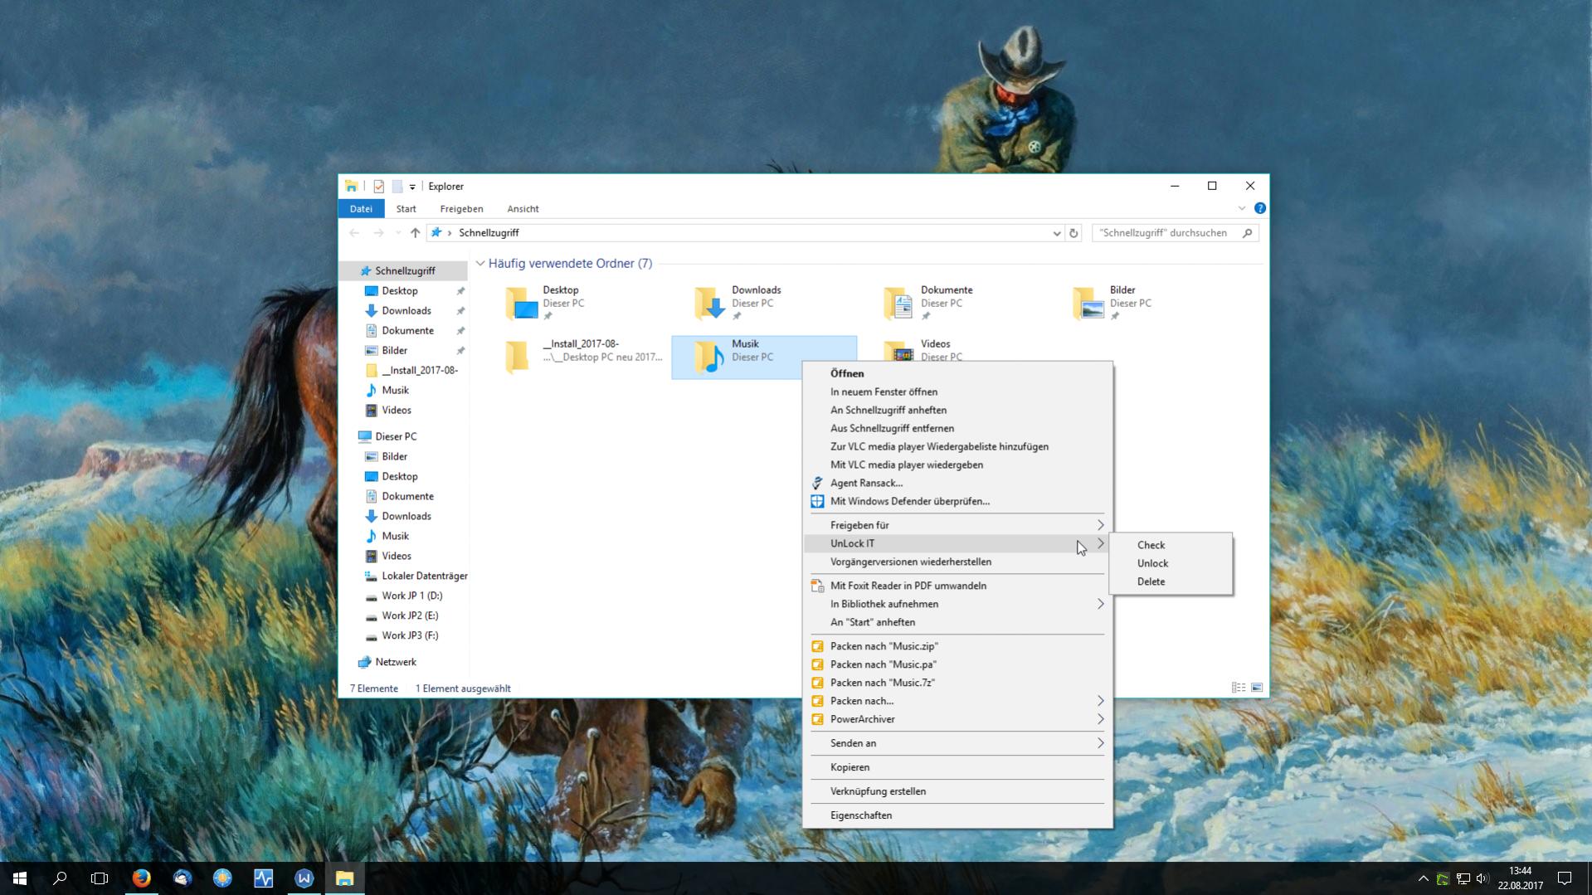Viewport: 1592px width, 895px height.
Task: Open the blue pulse-graph monitor app in taskbar
Action: (x=264, y=878)
